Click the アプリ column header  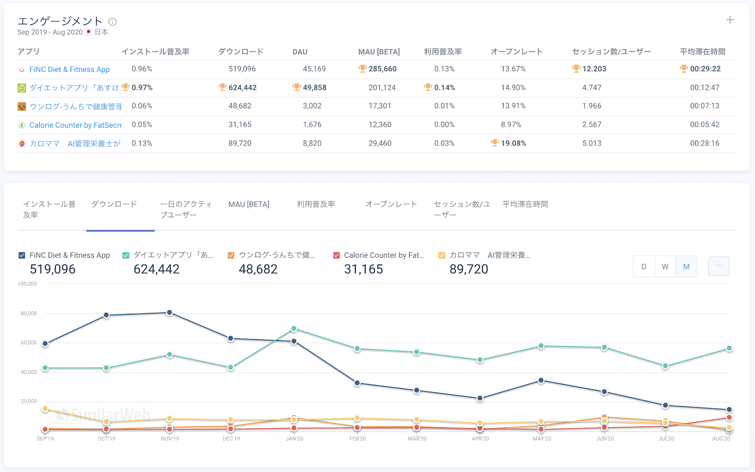pyautogui.click(x=29, y=52)
